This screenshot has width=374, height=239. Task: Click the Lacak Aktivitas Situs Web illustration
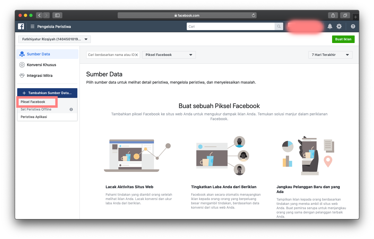tap(137, 156)
